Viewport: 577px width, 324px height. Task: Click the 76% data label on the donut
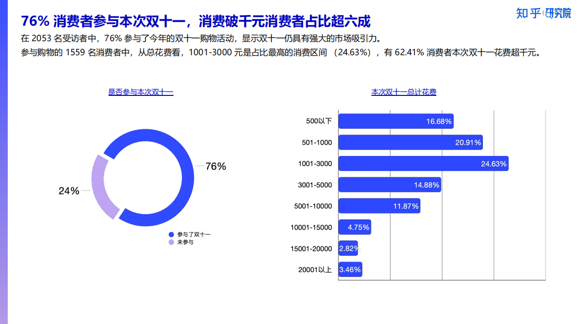[x=215, y=167]
